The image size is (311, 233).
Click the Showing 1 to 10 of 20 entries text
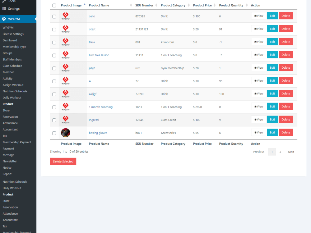click(69, 152)
